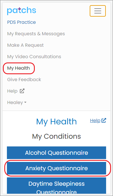Viewport: 113px width, 196px height.
Task: Open My Video Consultations
Action: [34, 57]
